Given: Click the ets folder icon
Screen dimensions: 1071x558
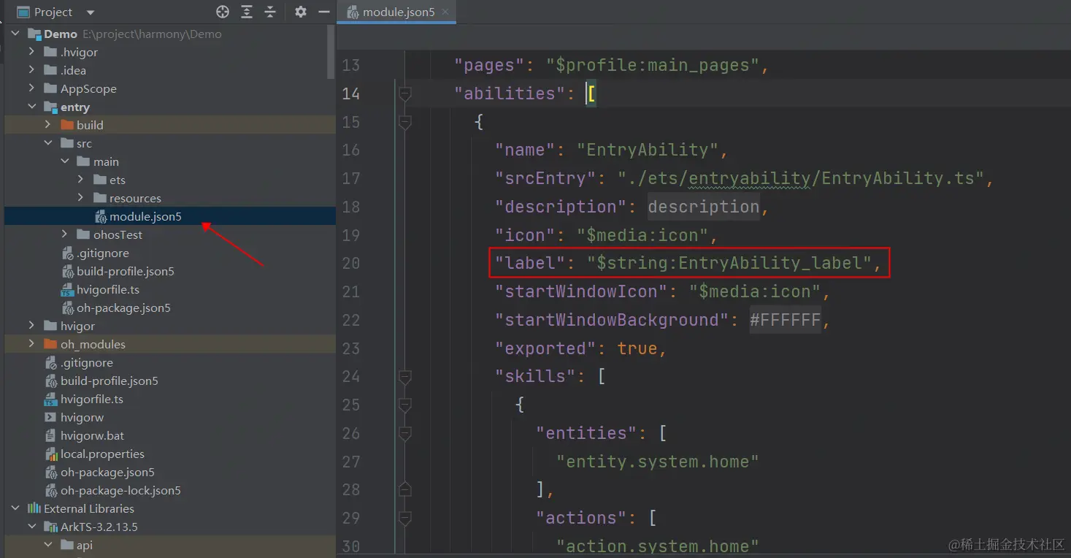Looking at the screenshot, I should (x=100, y=180).
